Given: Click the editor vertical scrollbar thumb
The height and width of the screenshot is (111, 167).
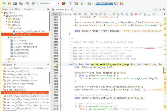Looking at the screenshot, I should pos(163,70).
